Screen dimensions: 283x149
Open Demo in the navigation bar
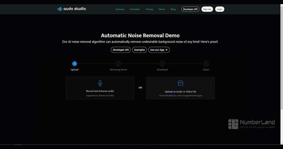tap(162, 9)
